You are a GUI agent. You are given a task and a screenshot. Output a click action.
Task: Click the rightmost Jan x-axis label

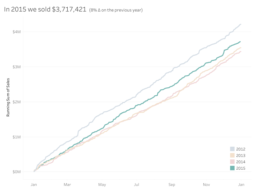pos(241,185)
